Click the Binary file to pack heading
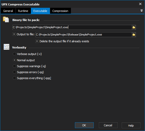 pos(26,20)
